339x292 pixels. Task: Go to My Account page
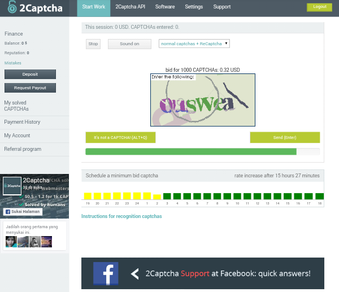pos(17,136)
